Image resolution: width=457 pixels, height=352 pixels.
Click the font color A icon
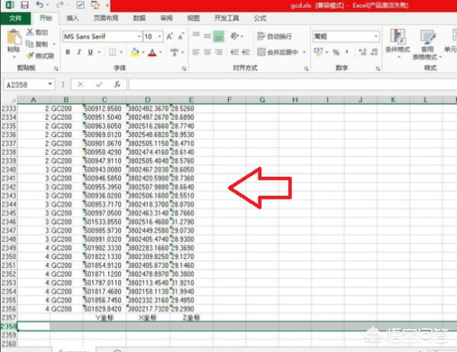[x=152, y=53]
